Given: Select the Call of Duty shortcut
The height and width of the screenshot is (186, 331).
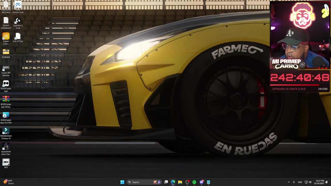Looking at the screenshot, I should (18, 37).
